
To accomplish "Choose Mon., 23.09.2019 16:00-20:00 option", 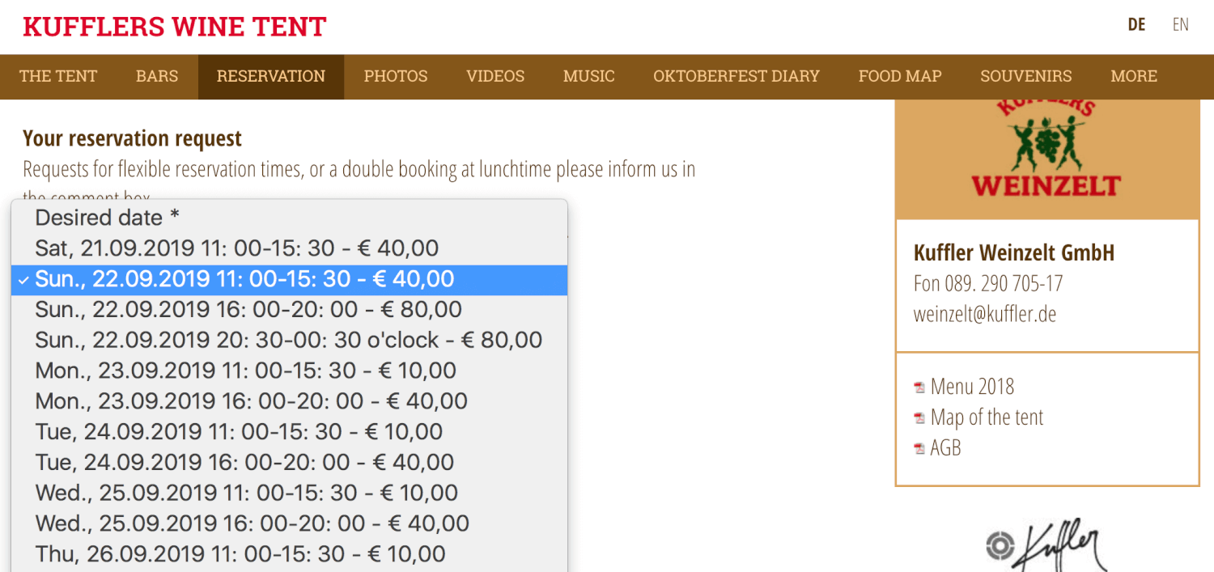I will 289,401.
